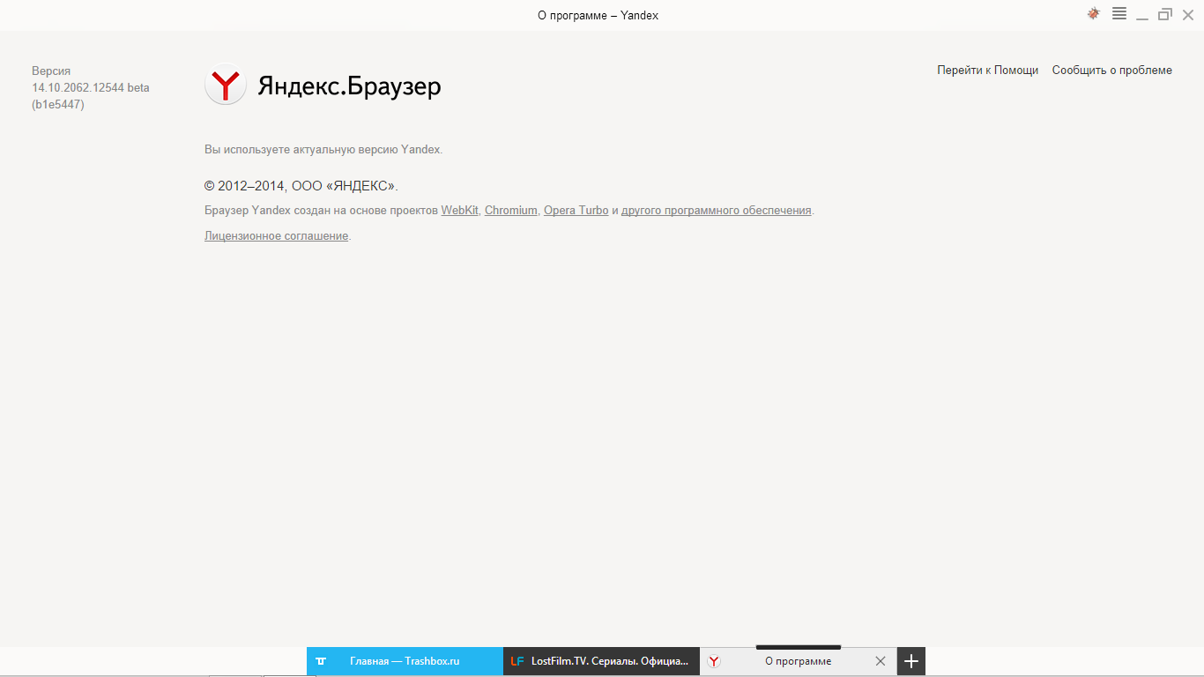Select the О программе tab
The height and width of the screenshot is (677, 1204).
pyautogui.click(x=798, y=661)
